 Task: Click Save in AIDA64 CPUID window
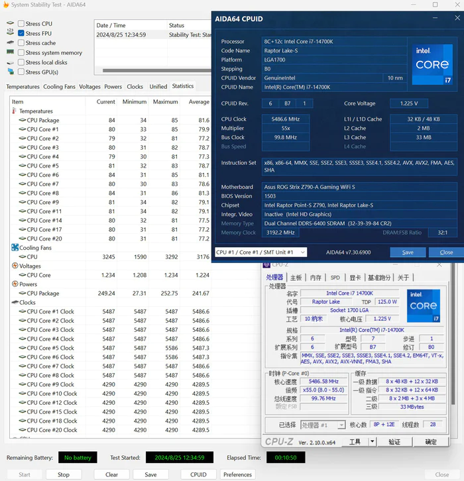[x=408, y=252]
